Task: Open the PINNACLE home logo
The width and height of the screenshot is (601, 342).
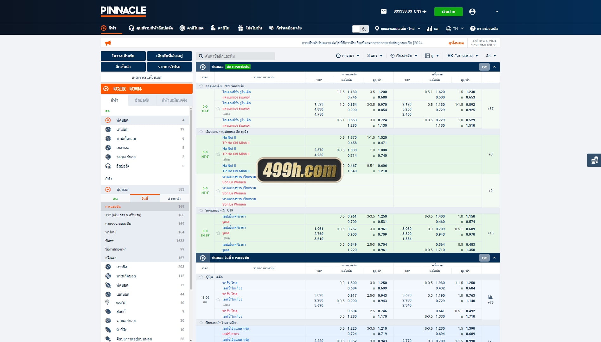Action: pos(123,11)
